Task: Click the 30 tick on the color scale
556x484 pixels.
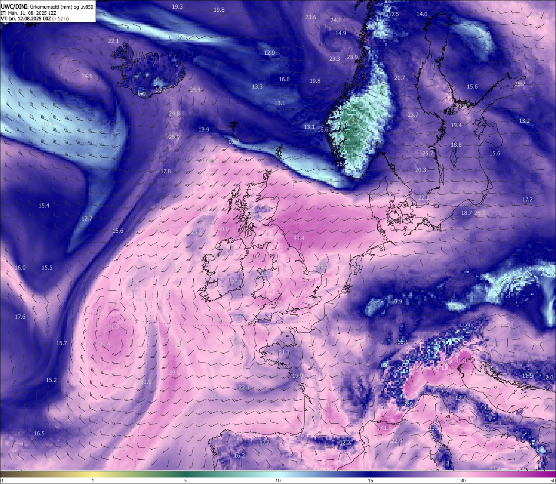Action: point(463,481)
